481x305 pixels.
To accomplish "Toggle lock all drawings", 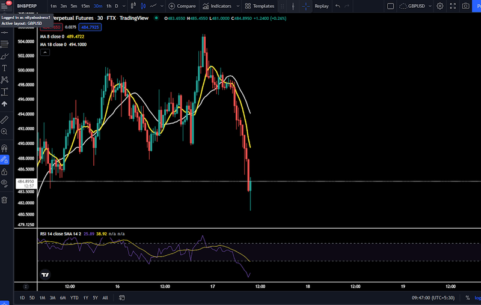I will [5, 172].
